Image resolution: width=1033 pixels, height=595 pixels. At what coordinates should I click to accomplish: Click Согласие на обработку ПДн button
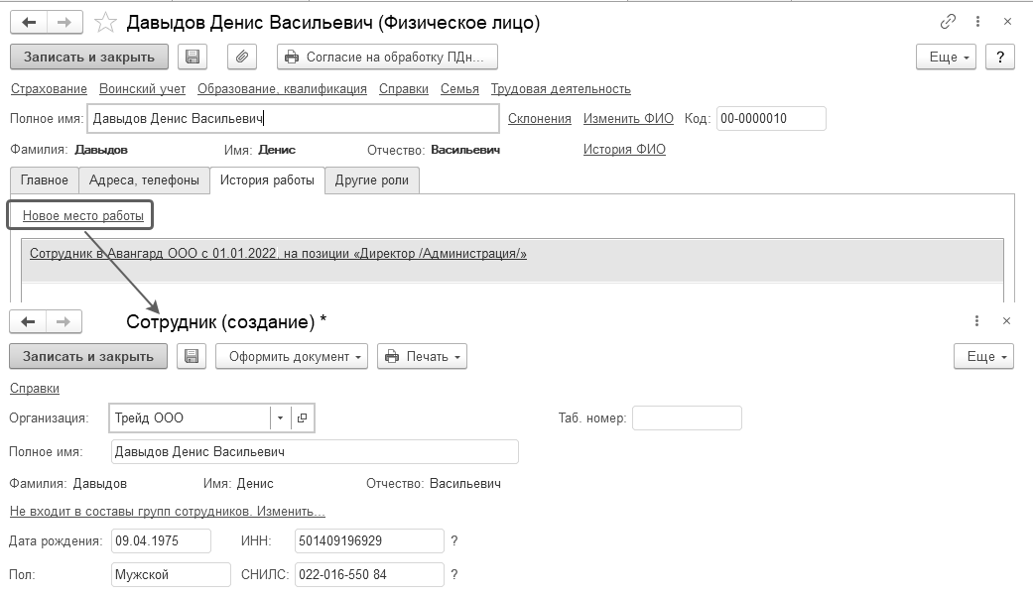pyautogui.click(x=387, y=58)
